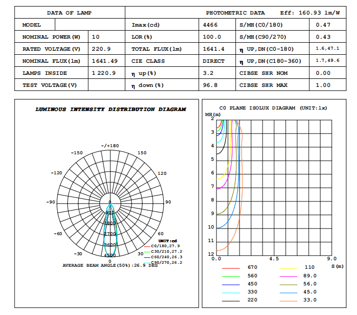
Task: Click the DATA OF LAMP header
Action: pyautogui.click(x=69, y=13)
